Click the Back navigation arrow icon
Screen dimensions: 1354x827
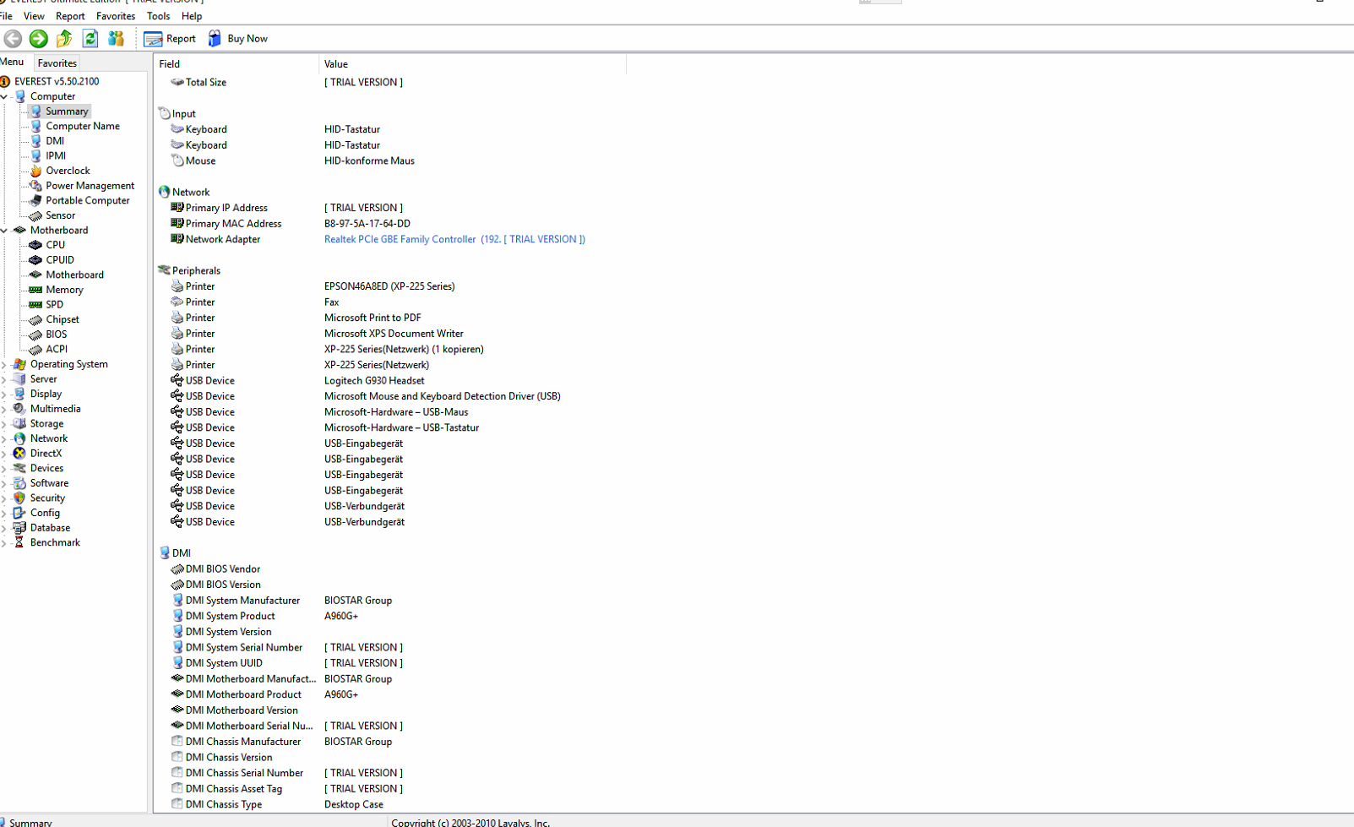point(13,38)
